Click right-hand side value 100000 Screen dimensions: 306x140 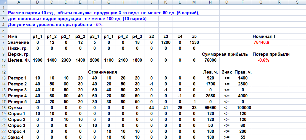[x=243, y=108]
